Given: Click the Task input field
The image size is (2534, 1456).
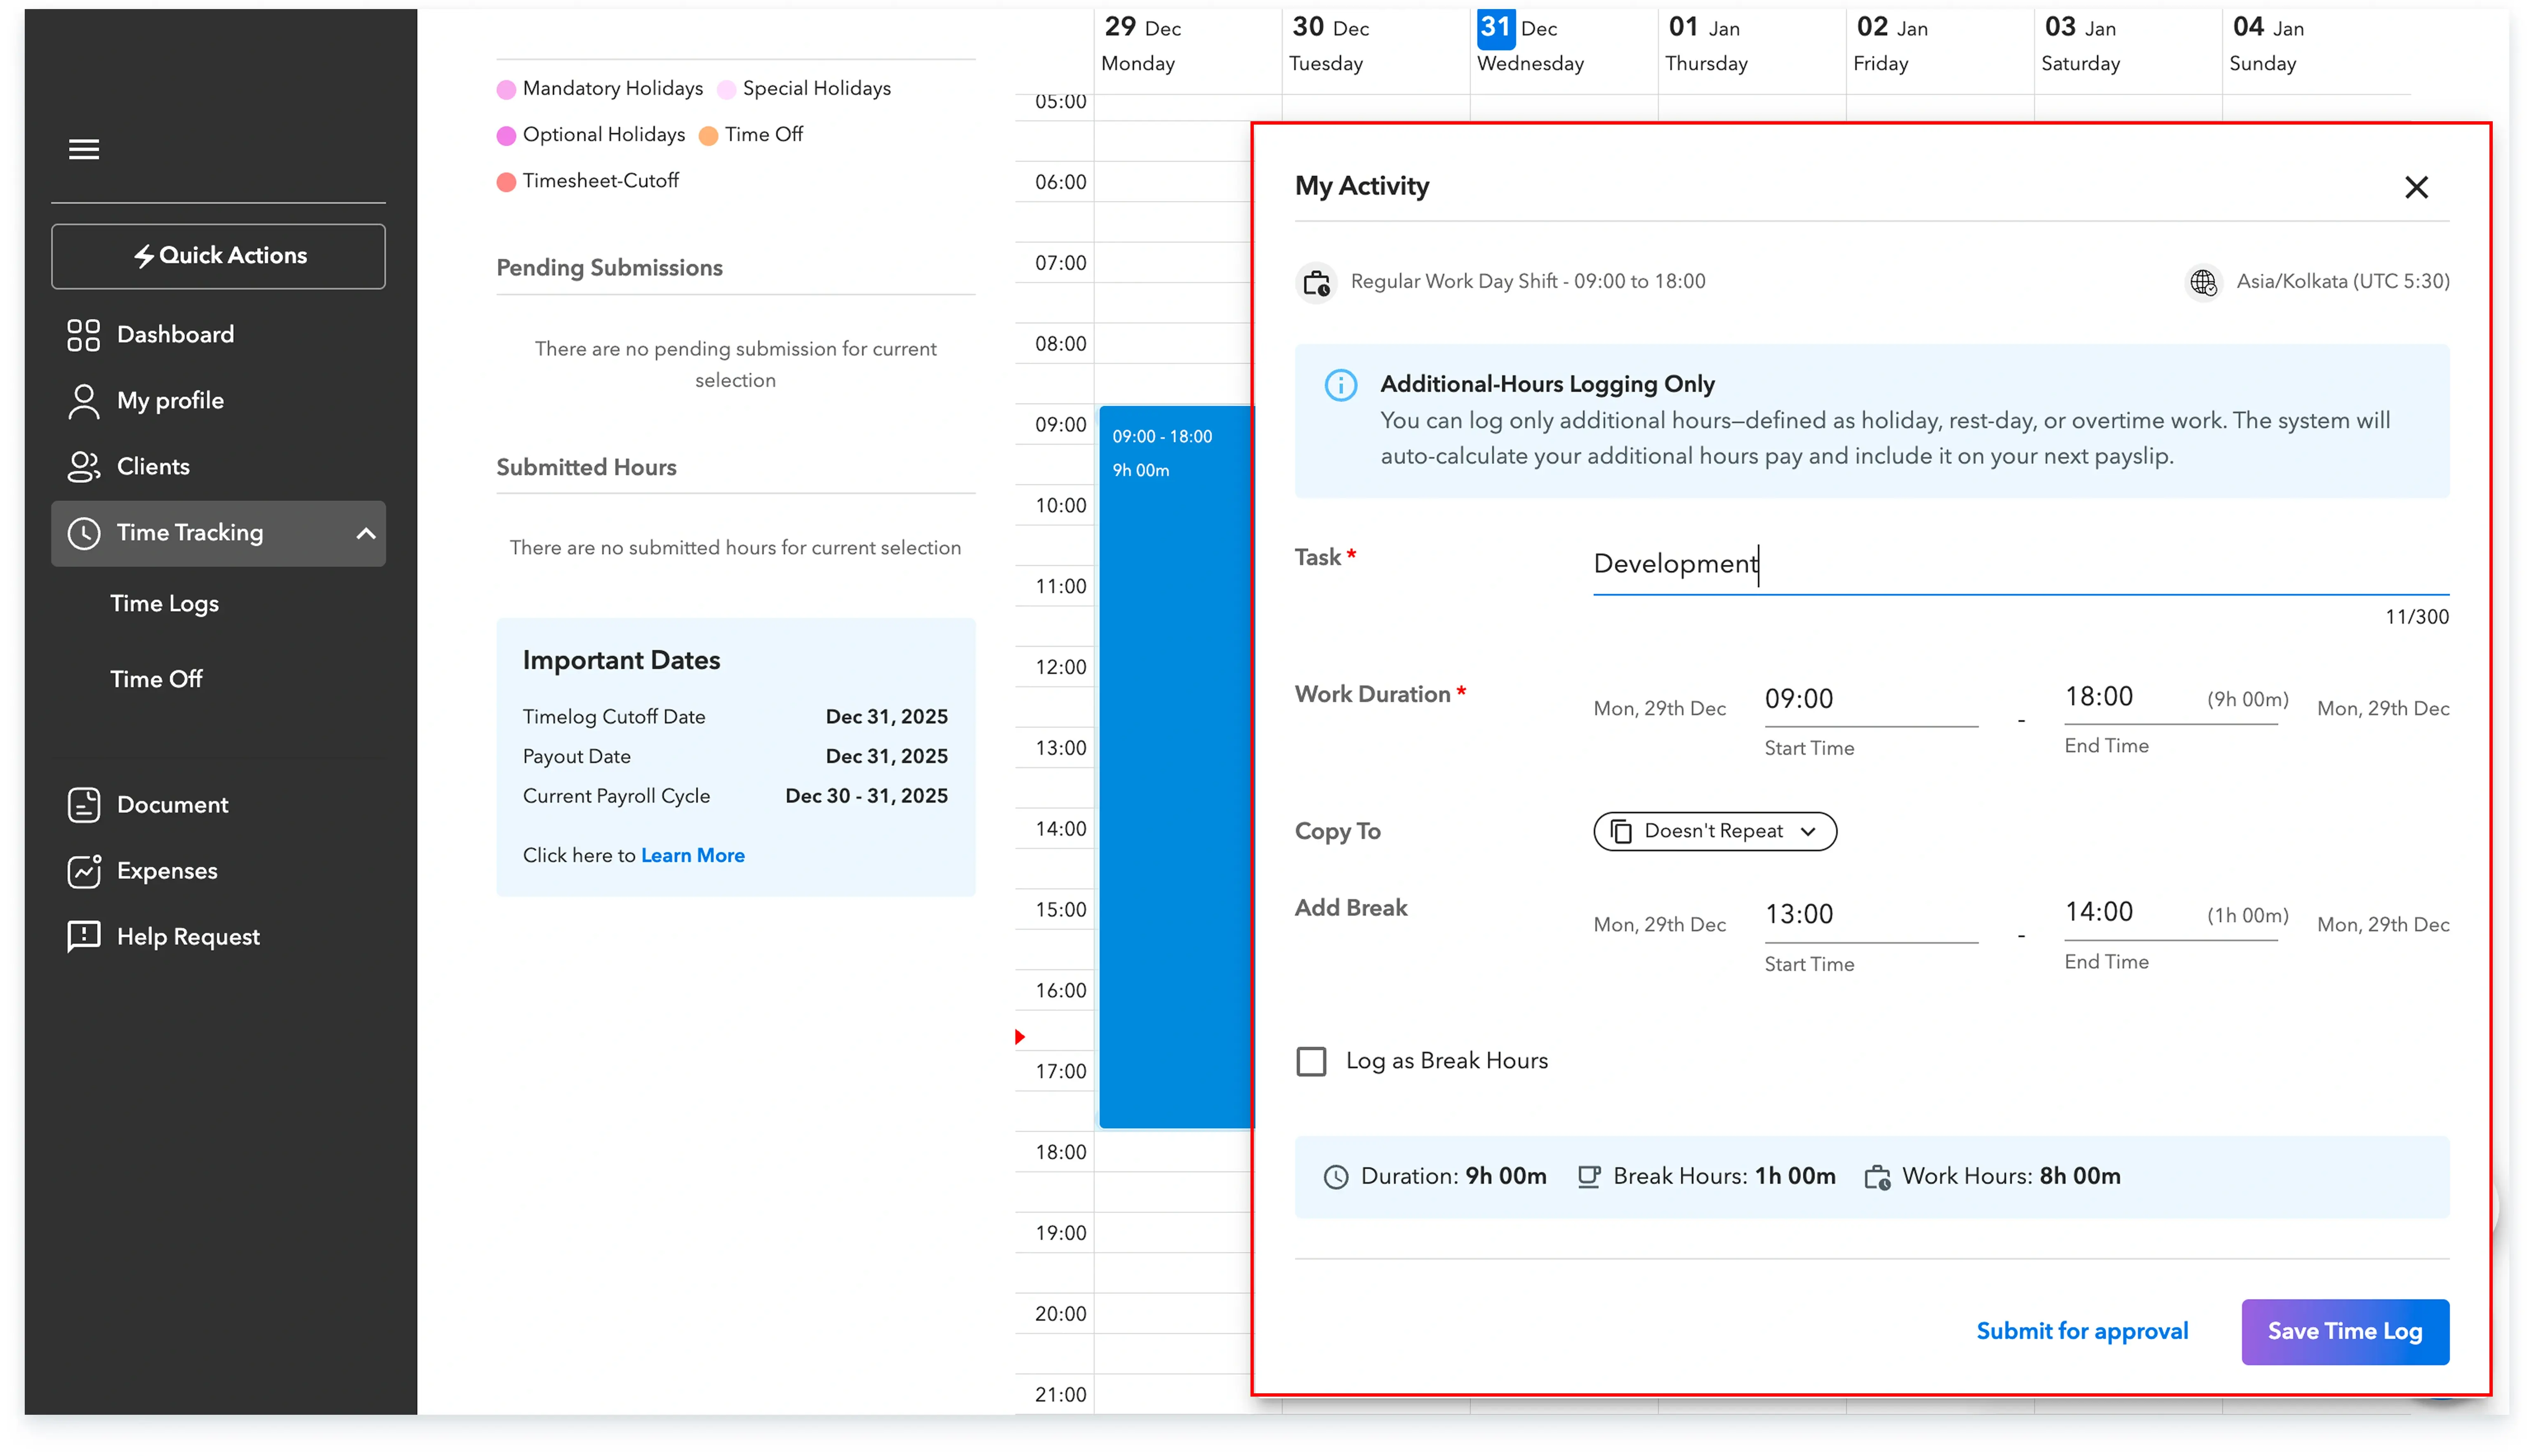Looking at the screenshot, I should tap(2019, 565).
